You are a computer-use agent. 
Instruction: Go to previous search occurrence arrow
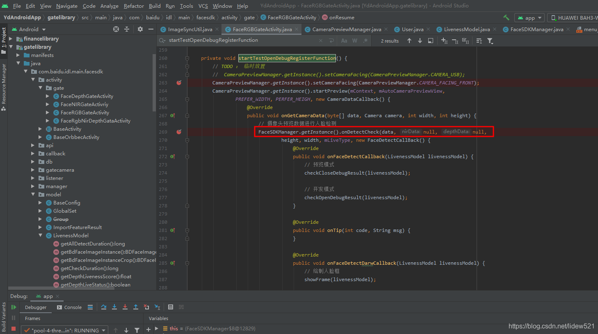coord(409,41)
